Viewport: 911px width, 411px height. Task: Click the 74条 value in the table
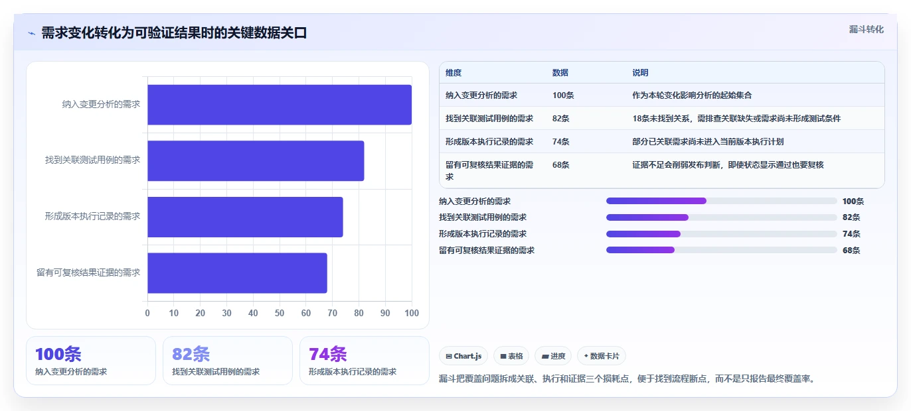click(561, 142)
